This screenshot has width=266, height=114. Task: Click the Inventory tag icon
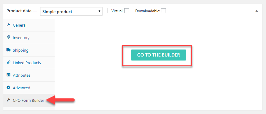(x=8, y=37)
